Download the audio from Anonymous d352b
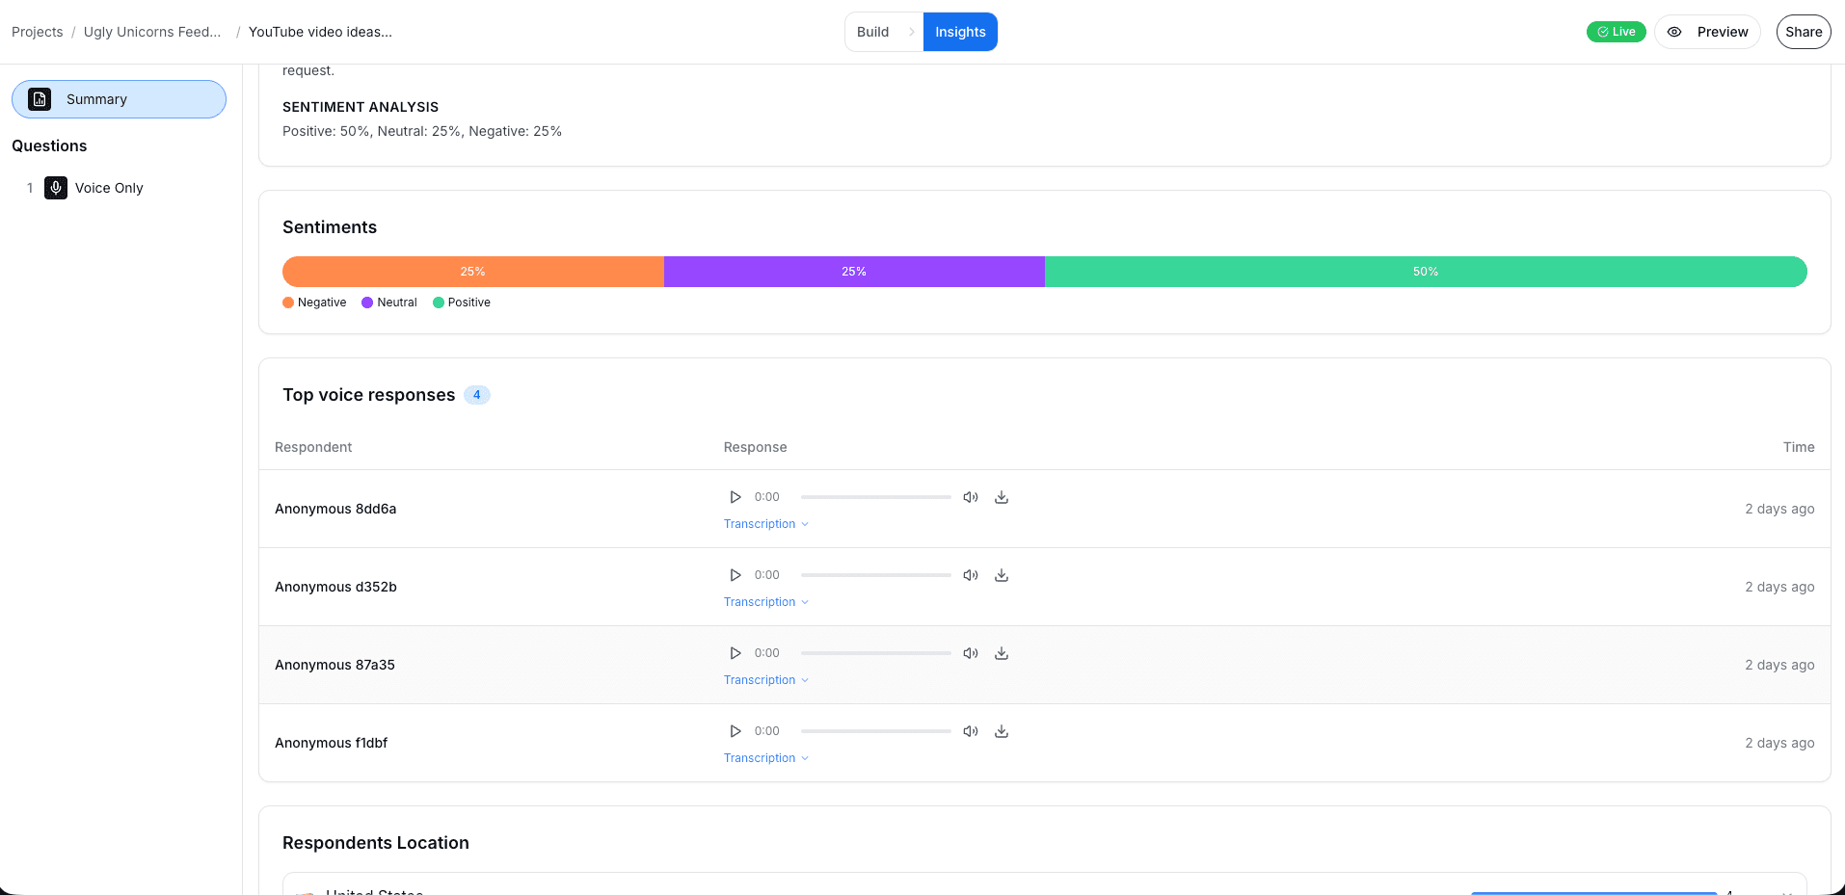The width and height of the screenshot is (1845, 895). [x=1002, y=574]
